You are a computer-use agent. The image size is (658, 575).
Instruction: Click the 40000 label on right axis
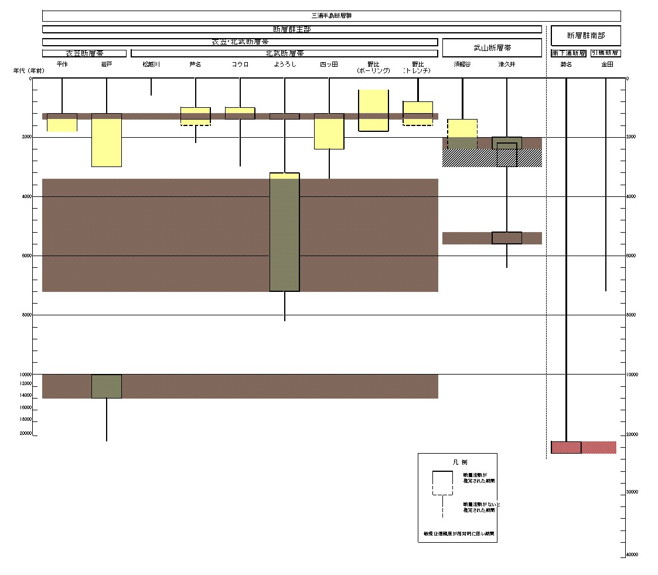pos(632,554)
